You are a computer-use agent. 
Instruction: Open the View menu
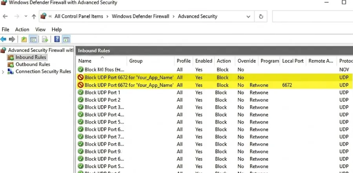tap(40, 29)
